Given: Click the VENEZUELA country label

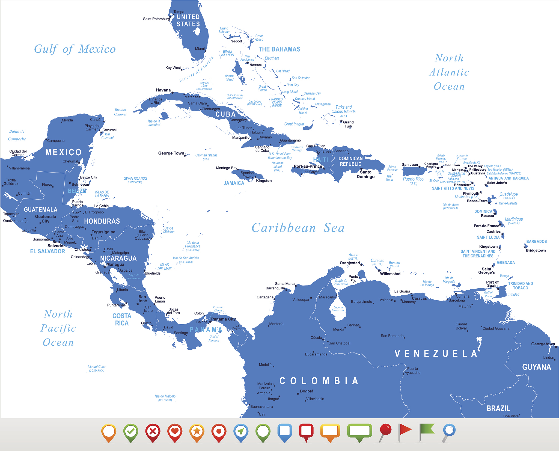Looking at the screenshot, I should (436, 354).
